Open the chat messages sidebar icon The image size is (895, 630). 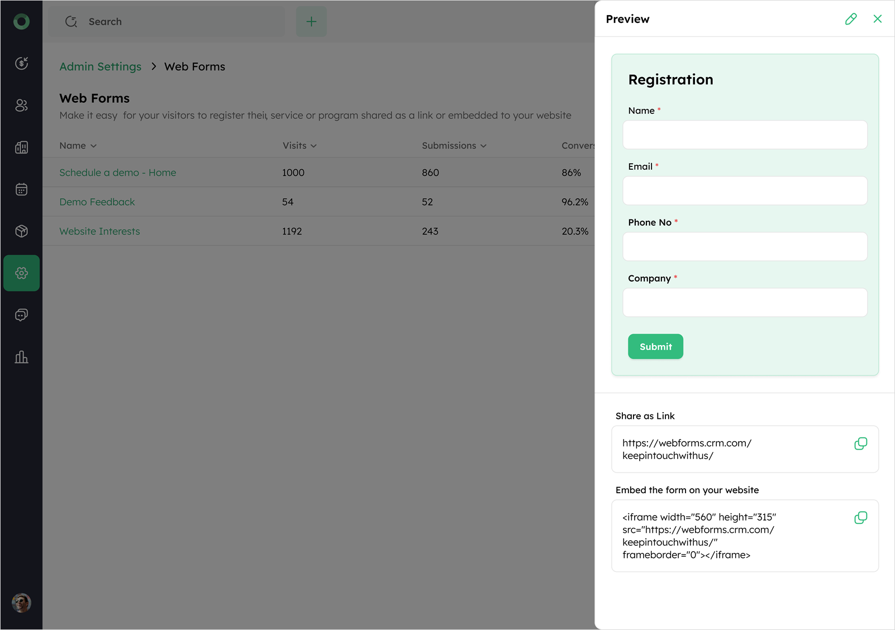(x=21, y=315)
